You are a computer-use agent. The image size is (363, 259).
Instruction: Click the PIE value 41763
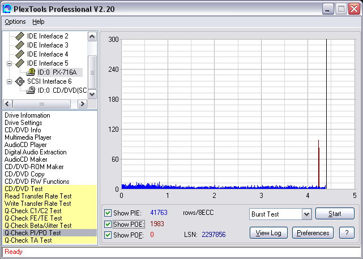(159, 213)
